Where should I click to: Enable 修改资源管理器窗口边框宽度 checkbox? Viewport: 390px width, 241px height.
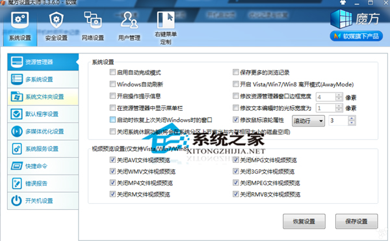235,96
